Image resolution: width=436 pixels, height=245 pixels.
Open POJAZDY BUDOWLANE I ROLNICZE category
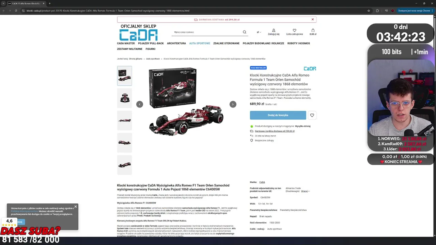(263, 43)
